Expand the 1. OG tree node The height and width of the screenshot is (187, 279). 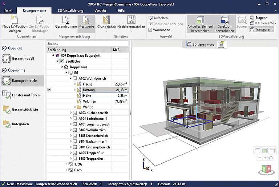66,164
